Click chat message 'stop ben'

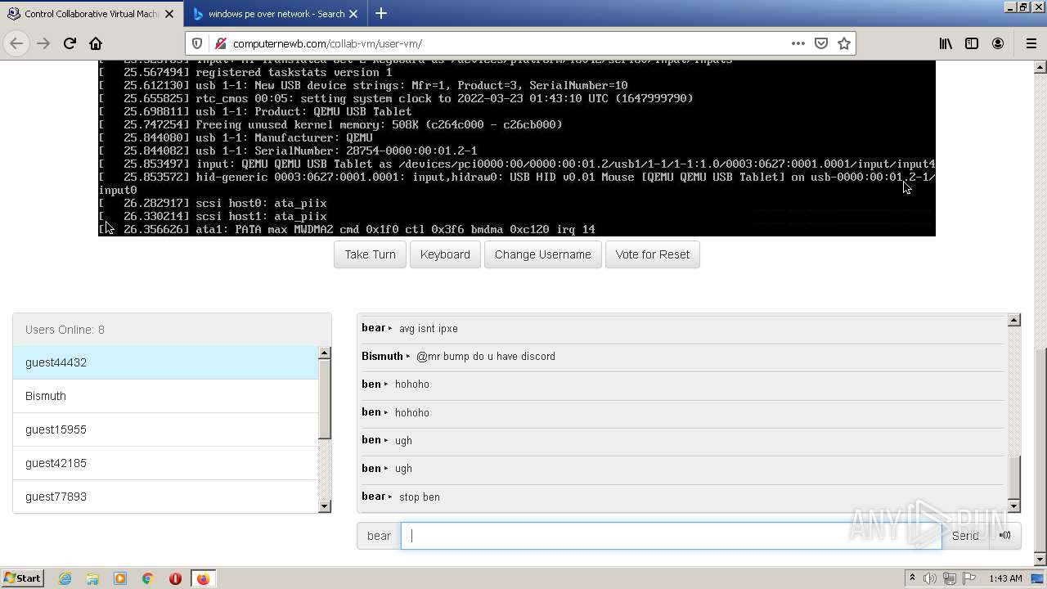click(x=419, y=497)
